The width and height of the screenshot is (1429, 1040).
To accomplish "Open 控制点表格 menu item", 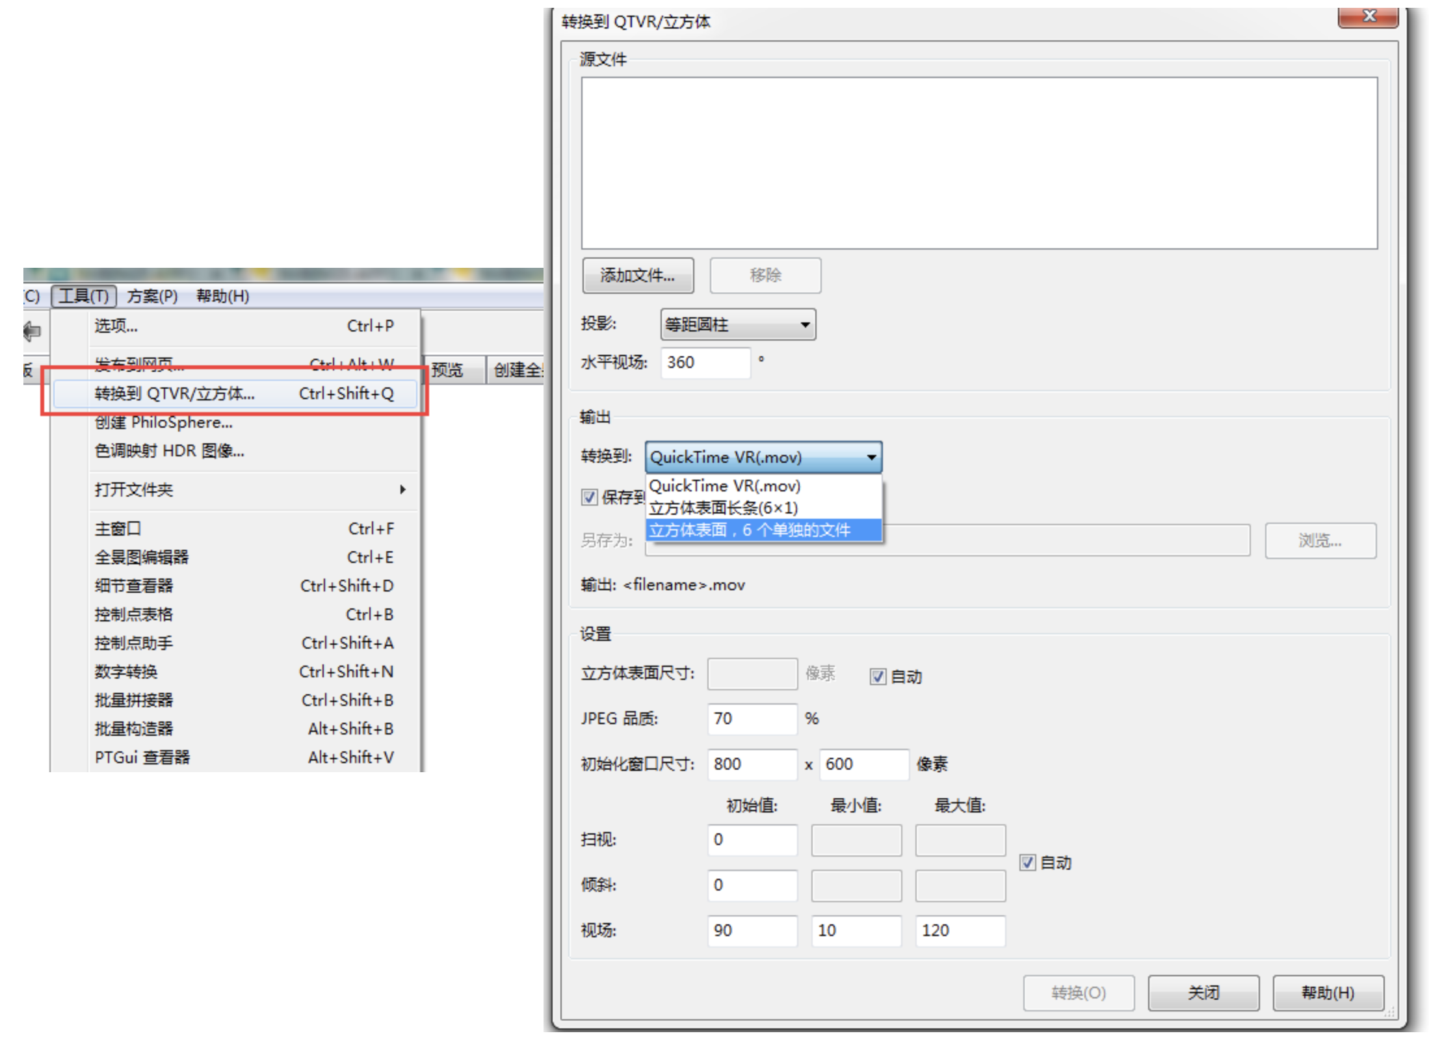I will (235, 614).
